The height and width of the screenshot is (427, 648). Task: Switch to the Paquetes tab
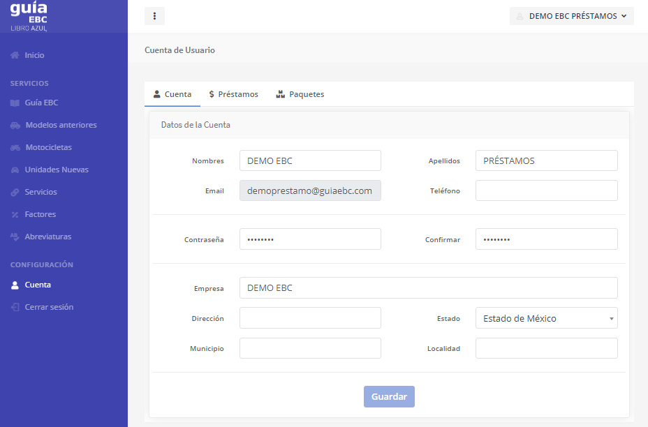tap(300, 94)
